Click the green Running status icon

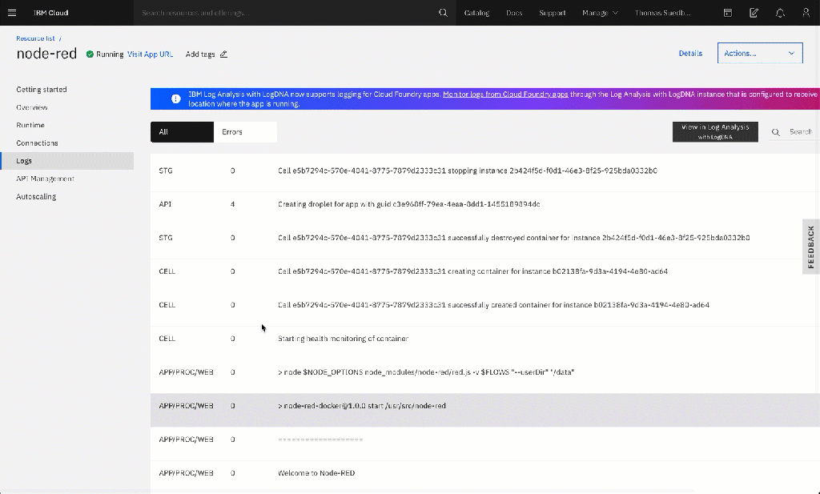[90, 54]
